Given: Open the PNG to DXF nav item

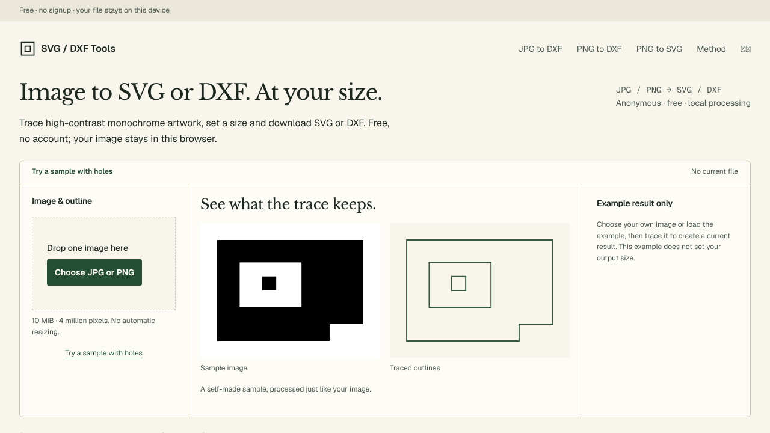Looking at the screenshot, I should click(599, 49).
